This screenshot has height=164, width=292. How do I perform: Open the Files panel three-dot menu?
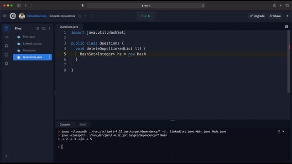pos(49,28)
